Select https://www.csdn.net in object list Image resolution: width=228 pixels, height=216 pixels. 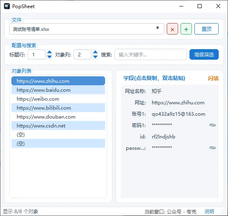(x=58, y=125)
